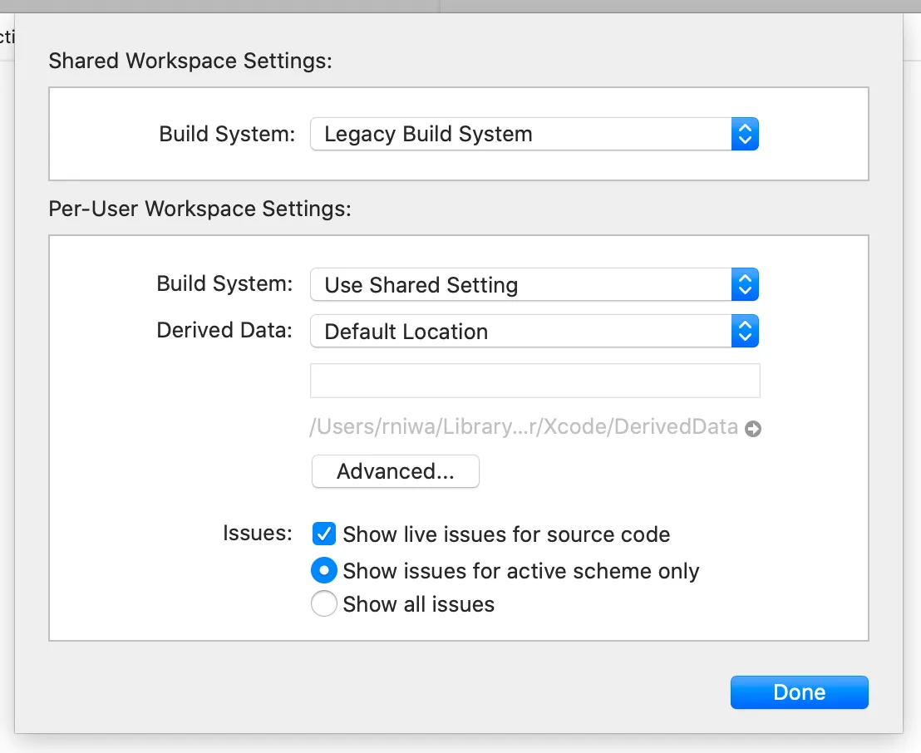Uncheck the Show live issues checkbox
This screenshot has width=921, height=753.
[x=323, y=534]
